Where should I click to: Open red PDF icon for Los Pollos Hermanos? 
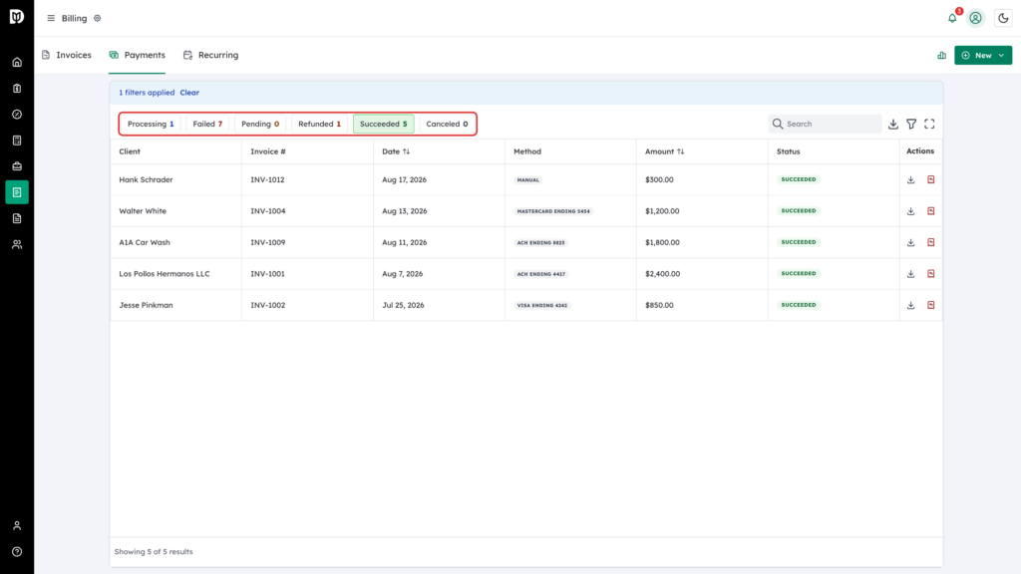click(930, 274)
